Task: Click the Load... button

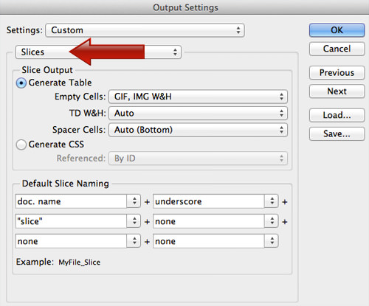Action: pos(337,115)
